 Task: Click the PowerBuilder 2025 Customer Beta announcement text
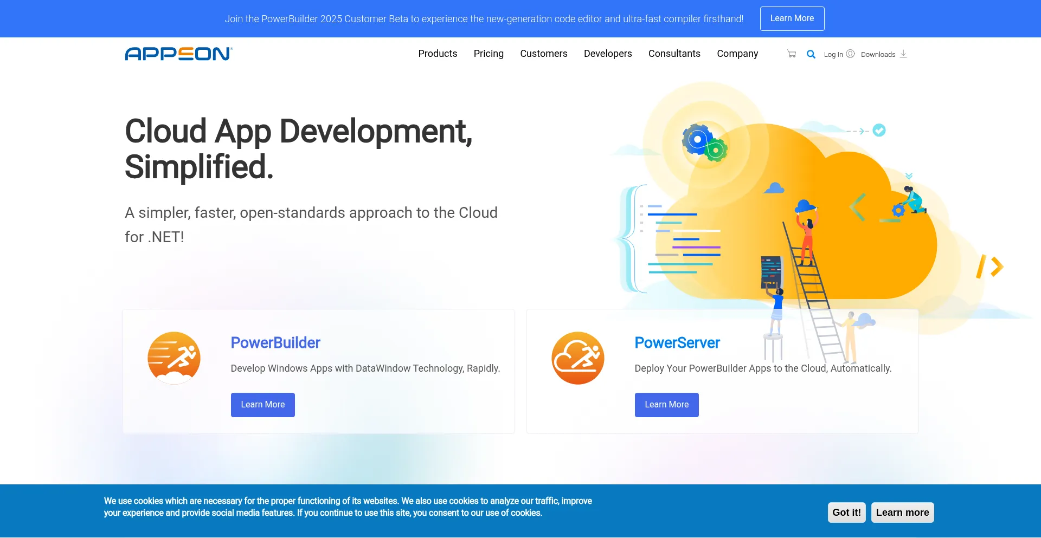click(484, 19)
